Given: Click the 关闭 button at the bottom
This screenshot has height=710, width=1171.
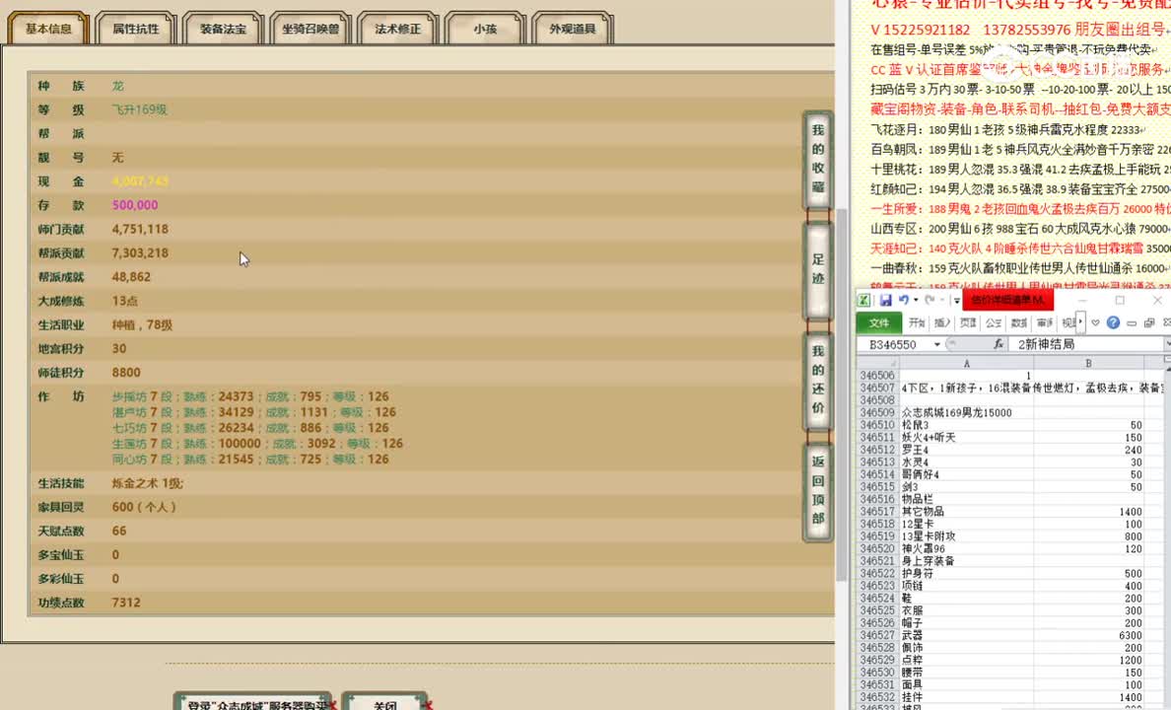Looking at the screenshot, I should (x=385, y=704).
